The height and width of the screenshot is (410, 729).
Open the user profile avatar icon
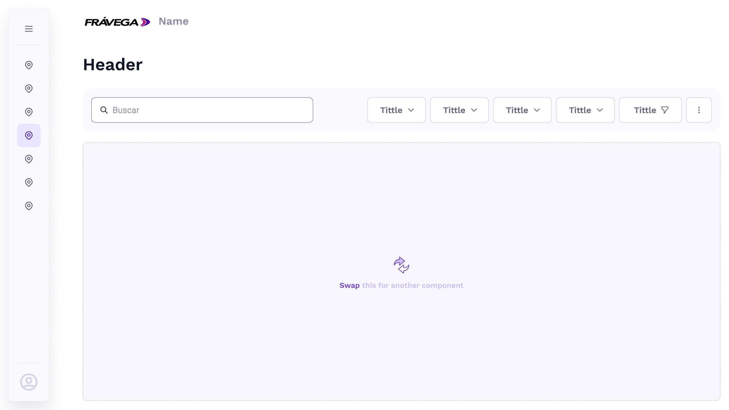29,382
